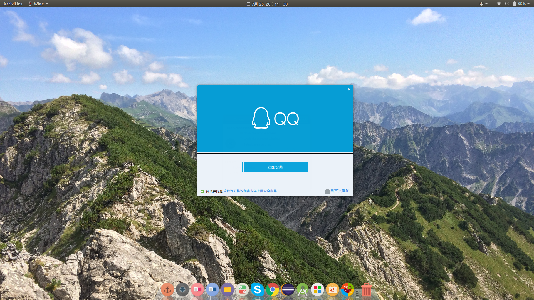Minimize the QQ installer window

(x=340, y=89)
